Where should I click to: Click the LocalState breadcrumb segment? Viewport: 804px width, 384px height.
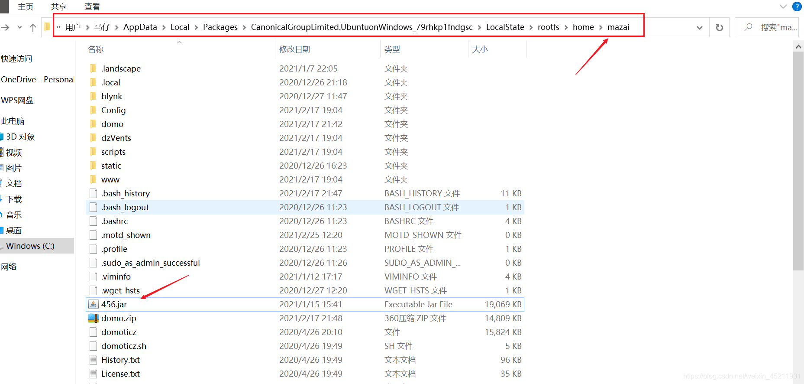click(x=505, y=27)
